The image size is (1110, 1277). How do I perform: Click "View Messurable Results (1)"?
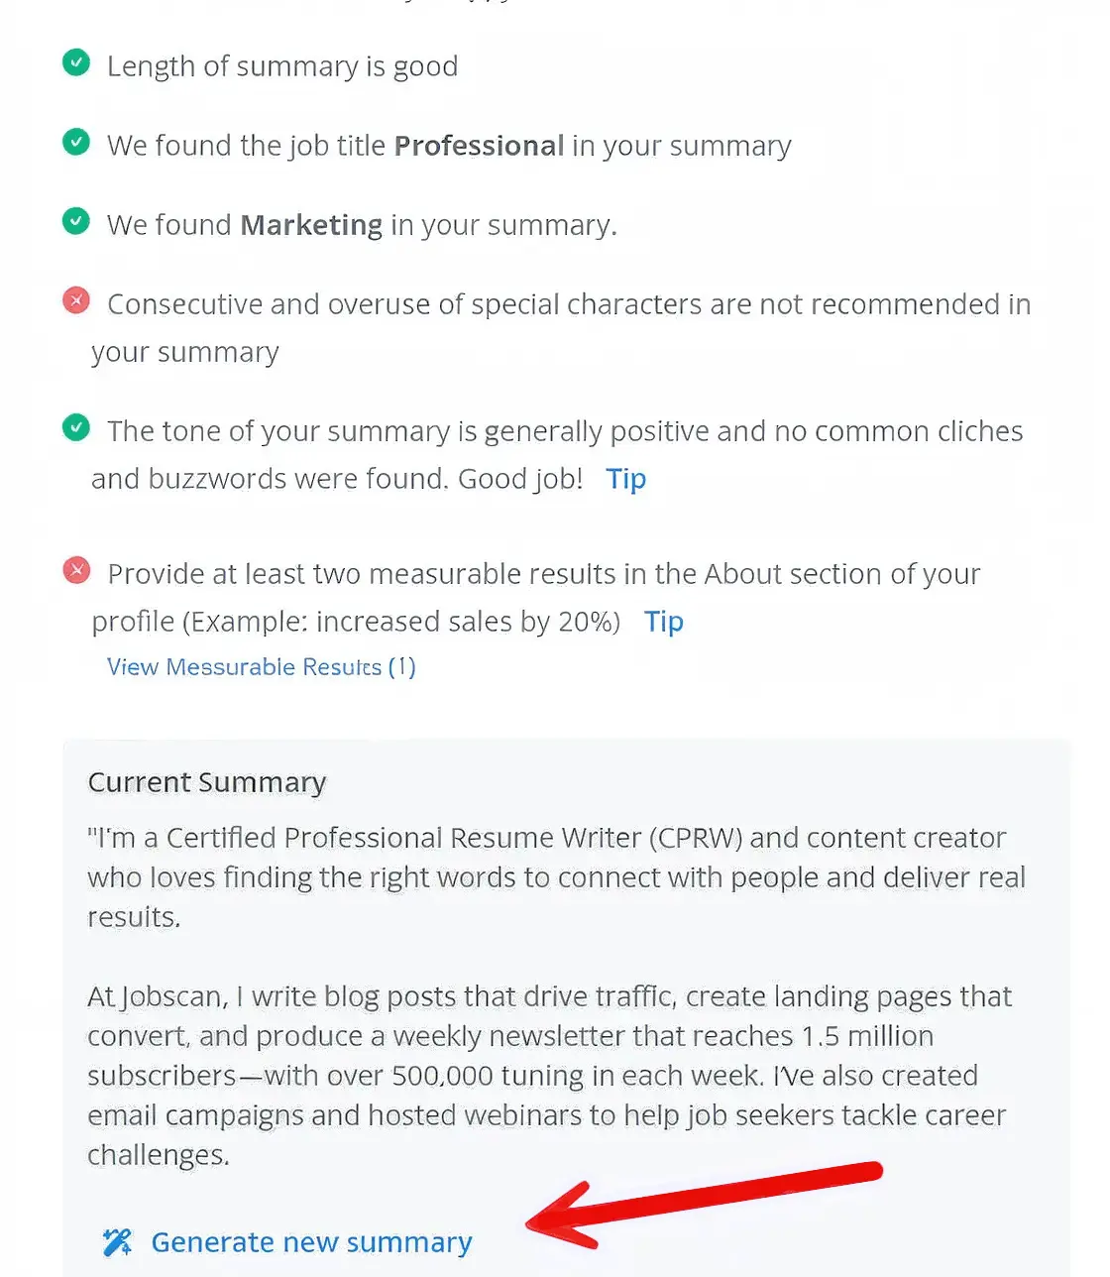(x=261, y=666)
